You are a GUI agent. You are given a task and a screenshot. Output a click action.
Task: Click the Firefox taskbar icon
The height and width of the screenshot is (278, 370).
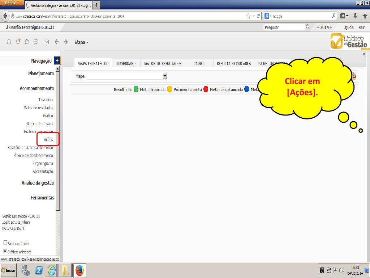tap(79, 270)
